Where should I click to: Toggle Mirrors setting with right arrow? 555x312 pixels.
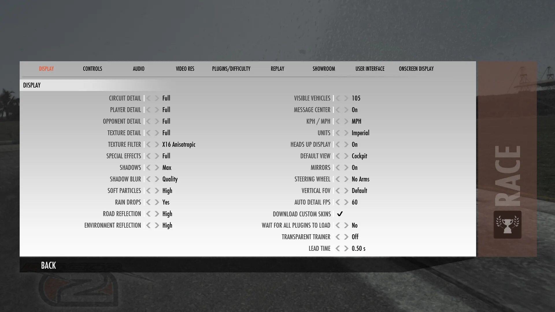pyautogui.click(x=346, y=168)
